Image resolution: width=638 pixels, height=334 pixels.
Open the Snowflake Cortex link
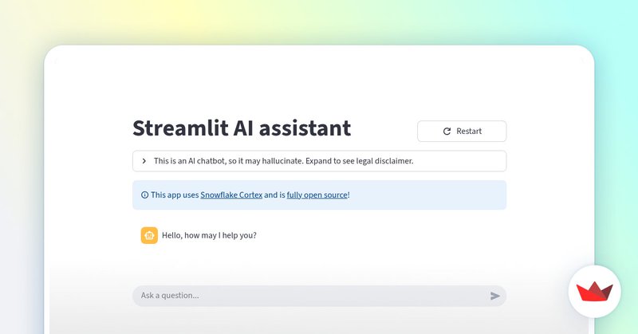point(231,195)
